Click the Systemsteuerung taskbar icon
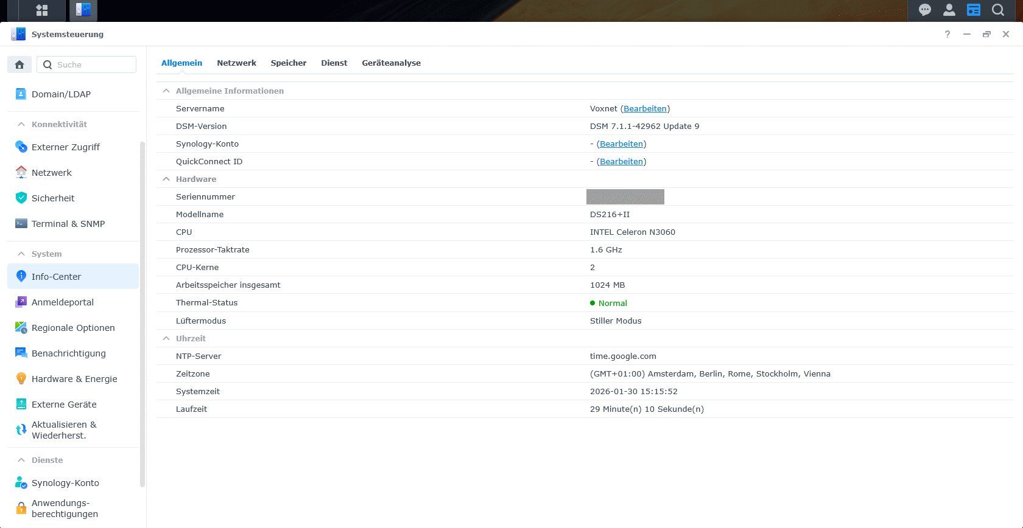This screenshot has width=1023, height=528. coord(83,10)
